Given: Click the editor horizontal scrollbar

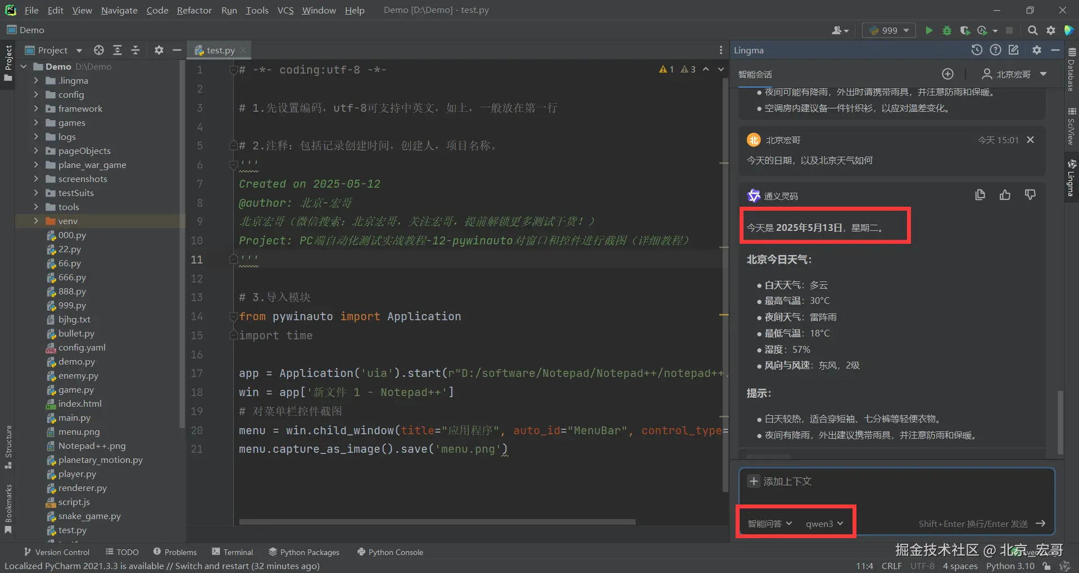Looking at the screenshot, I should pos(437,522).
